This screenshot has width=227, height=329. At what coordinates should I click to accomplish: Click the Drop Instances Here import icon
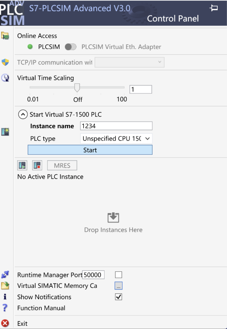tap(113, 218)
